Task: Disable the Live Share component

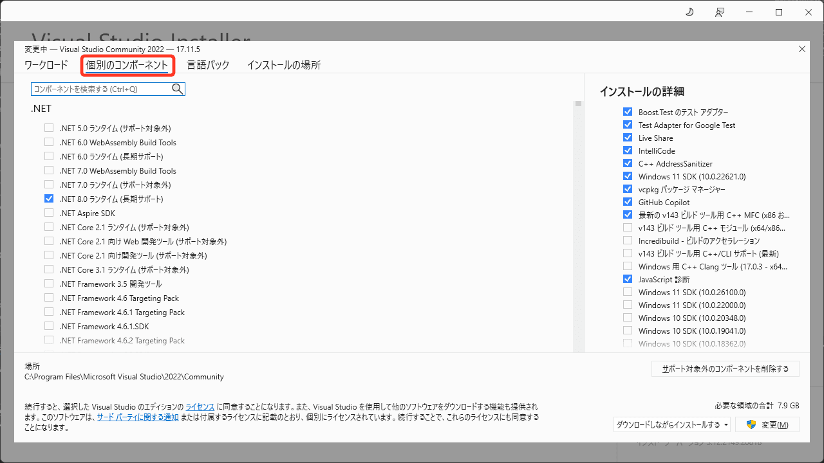Action: coord(628,137)
